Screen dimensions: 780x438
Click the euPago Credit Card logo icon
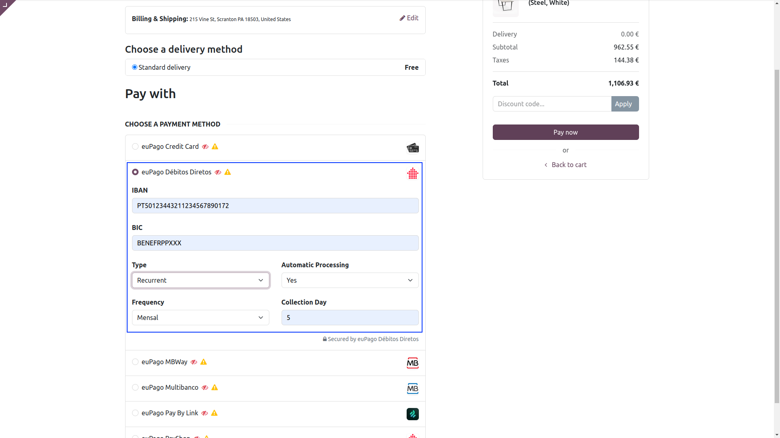(x=412, y=148)
